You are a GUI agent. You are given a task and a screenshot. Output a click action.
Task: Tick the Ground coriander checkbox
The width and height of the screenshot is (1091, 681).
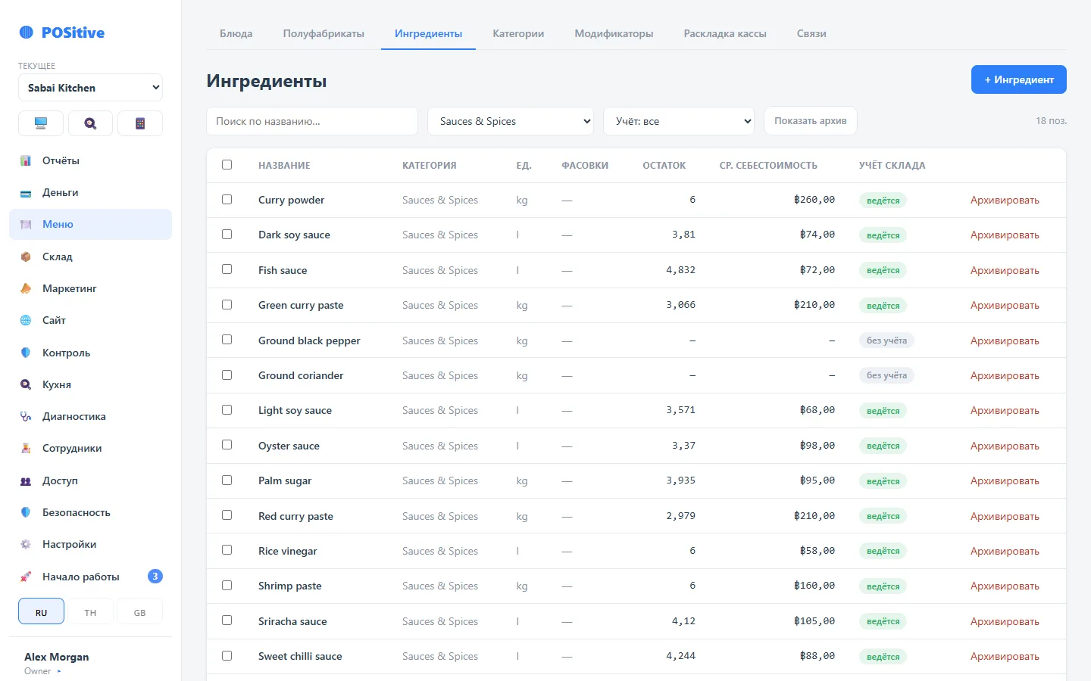point(227,375)
